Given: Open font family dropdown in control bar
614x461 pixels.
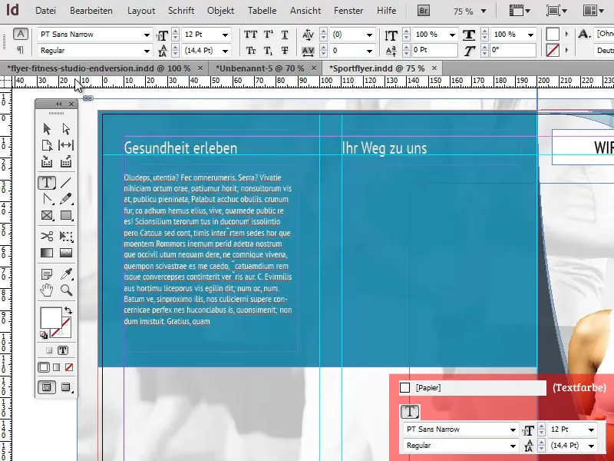Looking at the screenshot, I should point(147,35).
